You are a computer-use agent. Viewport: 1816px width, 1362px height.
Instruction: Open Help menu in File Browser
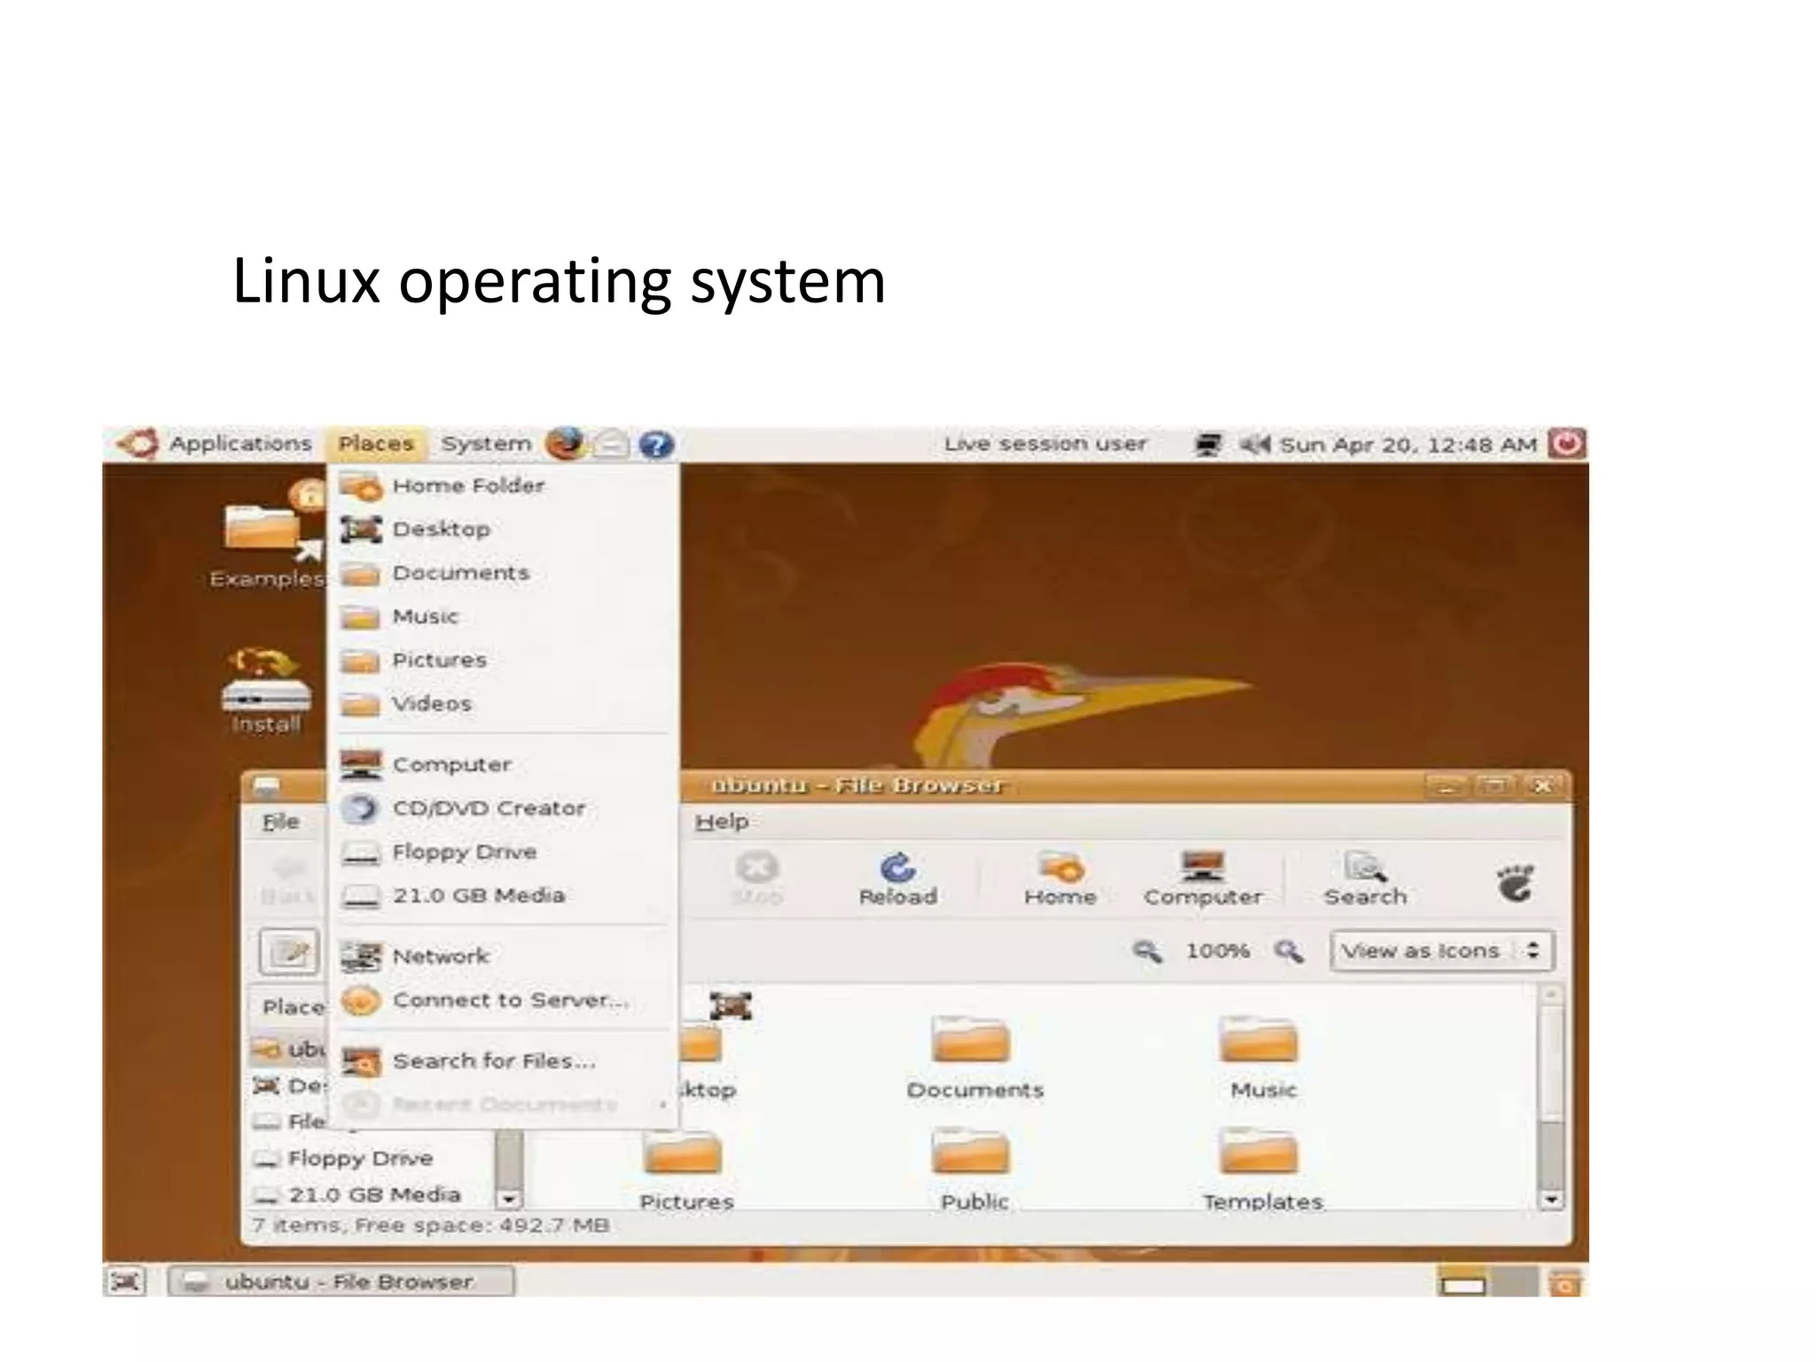pos(721,821)
